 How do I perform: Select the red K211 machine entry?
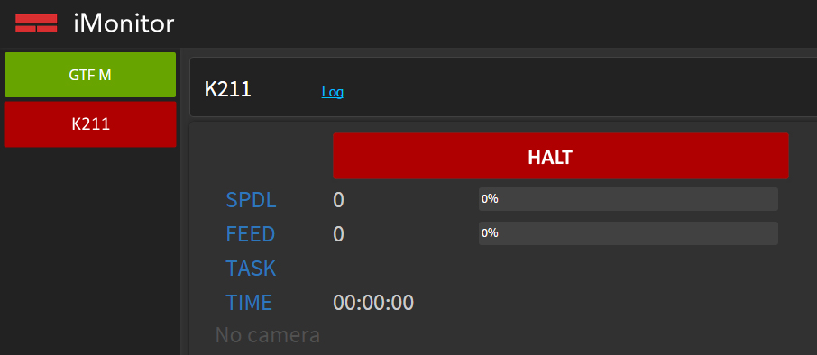click(90, 124)
